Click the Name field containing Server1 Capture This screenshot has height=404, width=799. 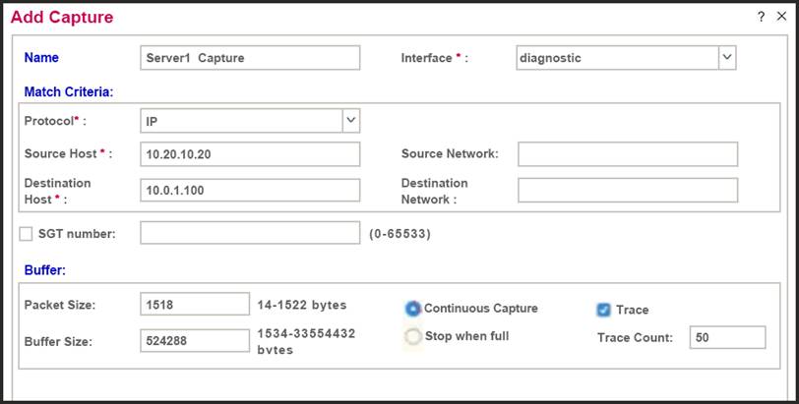coord(250,58)
